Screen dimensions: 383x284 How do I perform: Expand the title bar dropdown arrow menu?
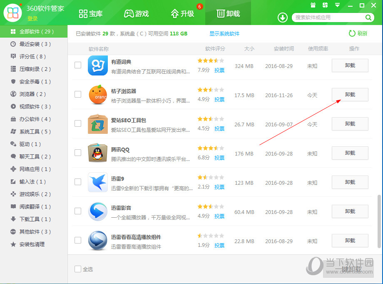click(336, 5)
